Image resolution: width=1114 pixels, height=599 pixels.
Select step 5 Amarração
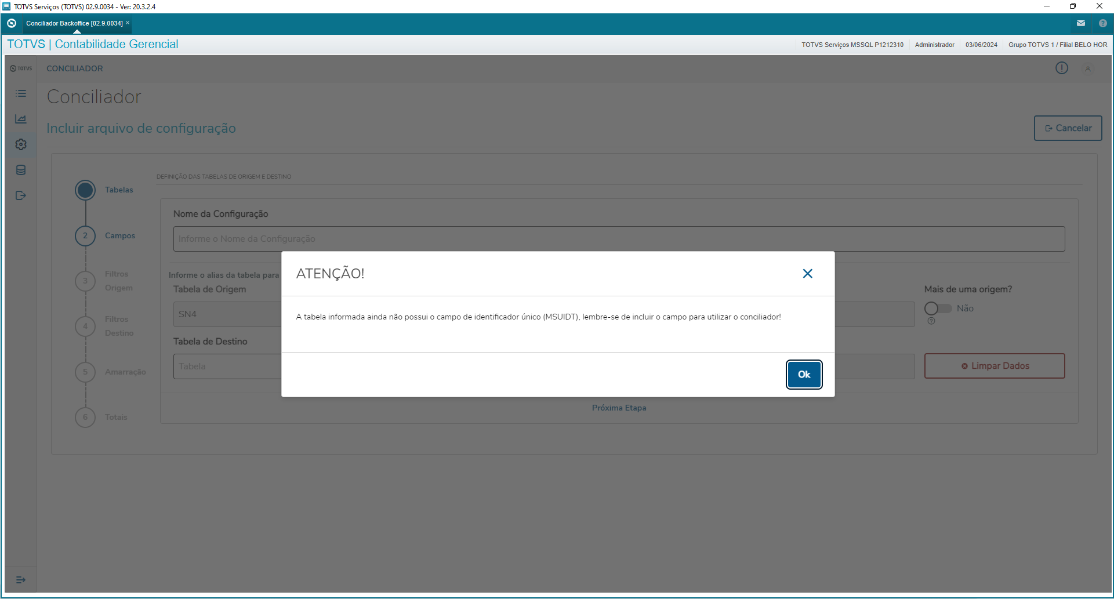[x=85, y=372]
